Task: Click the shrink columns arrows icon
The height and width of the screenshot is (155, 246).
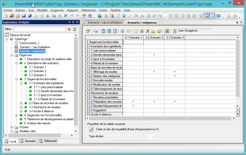Action: pos(128,31)
